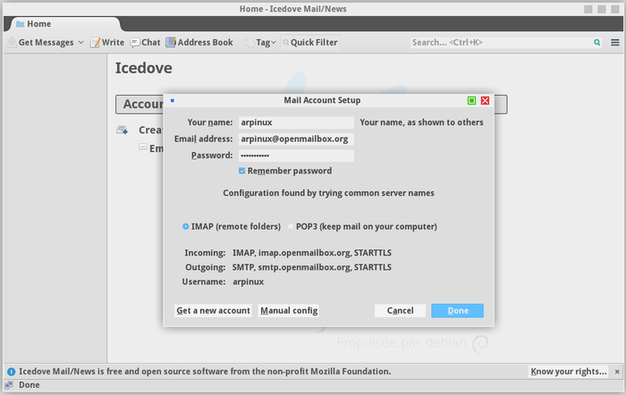This screenshot has height=395, width=626.
Task: Click into the Your name field
Action: point(296,122)
